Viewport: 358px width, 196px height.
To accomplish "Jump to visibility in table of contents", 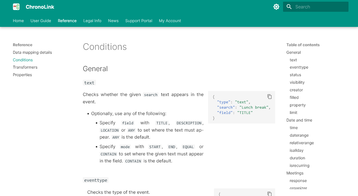I will pyautogui.click(x=297, y=82).
